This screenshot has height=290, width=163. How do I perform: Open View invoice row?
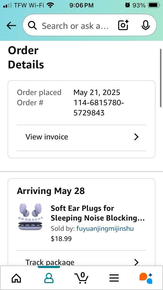(x=47, y=137)
